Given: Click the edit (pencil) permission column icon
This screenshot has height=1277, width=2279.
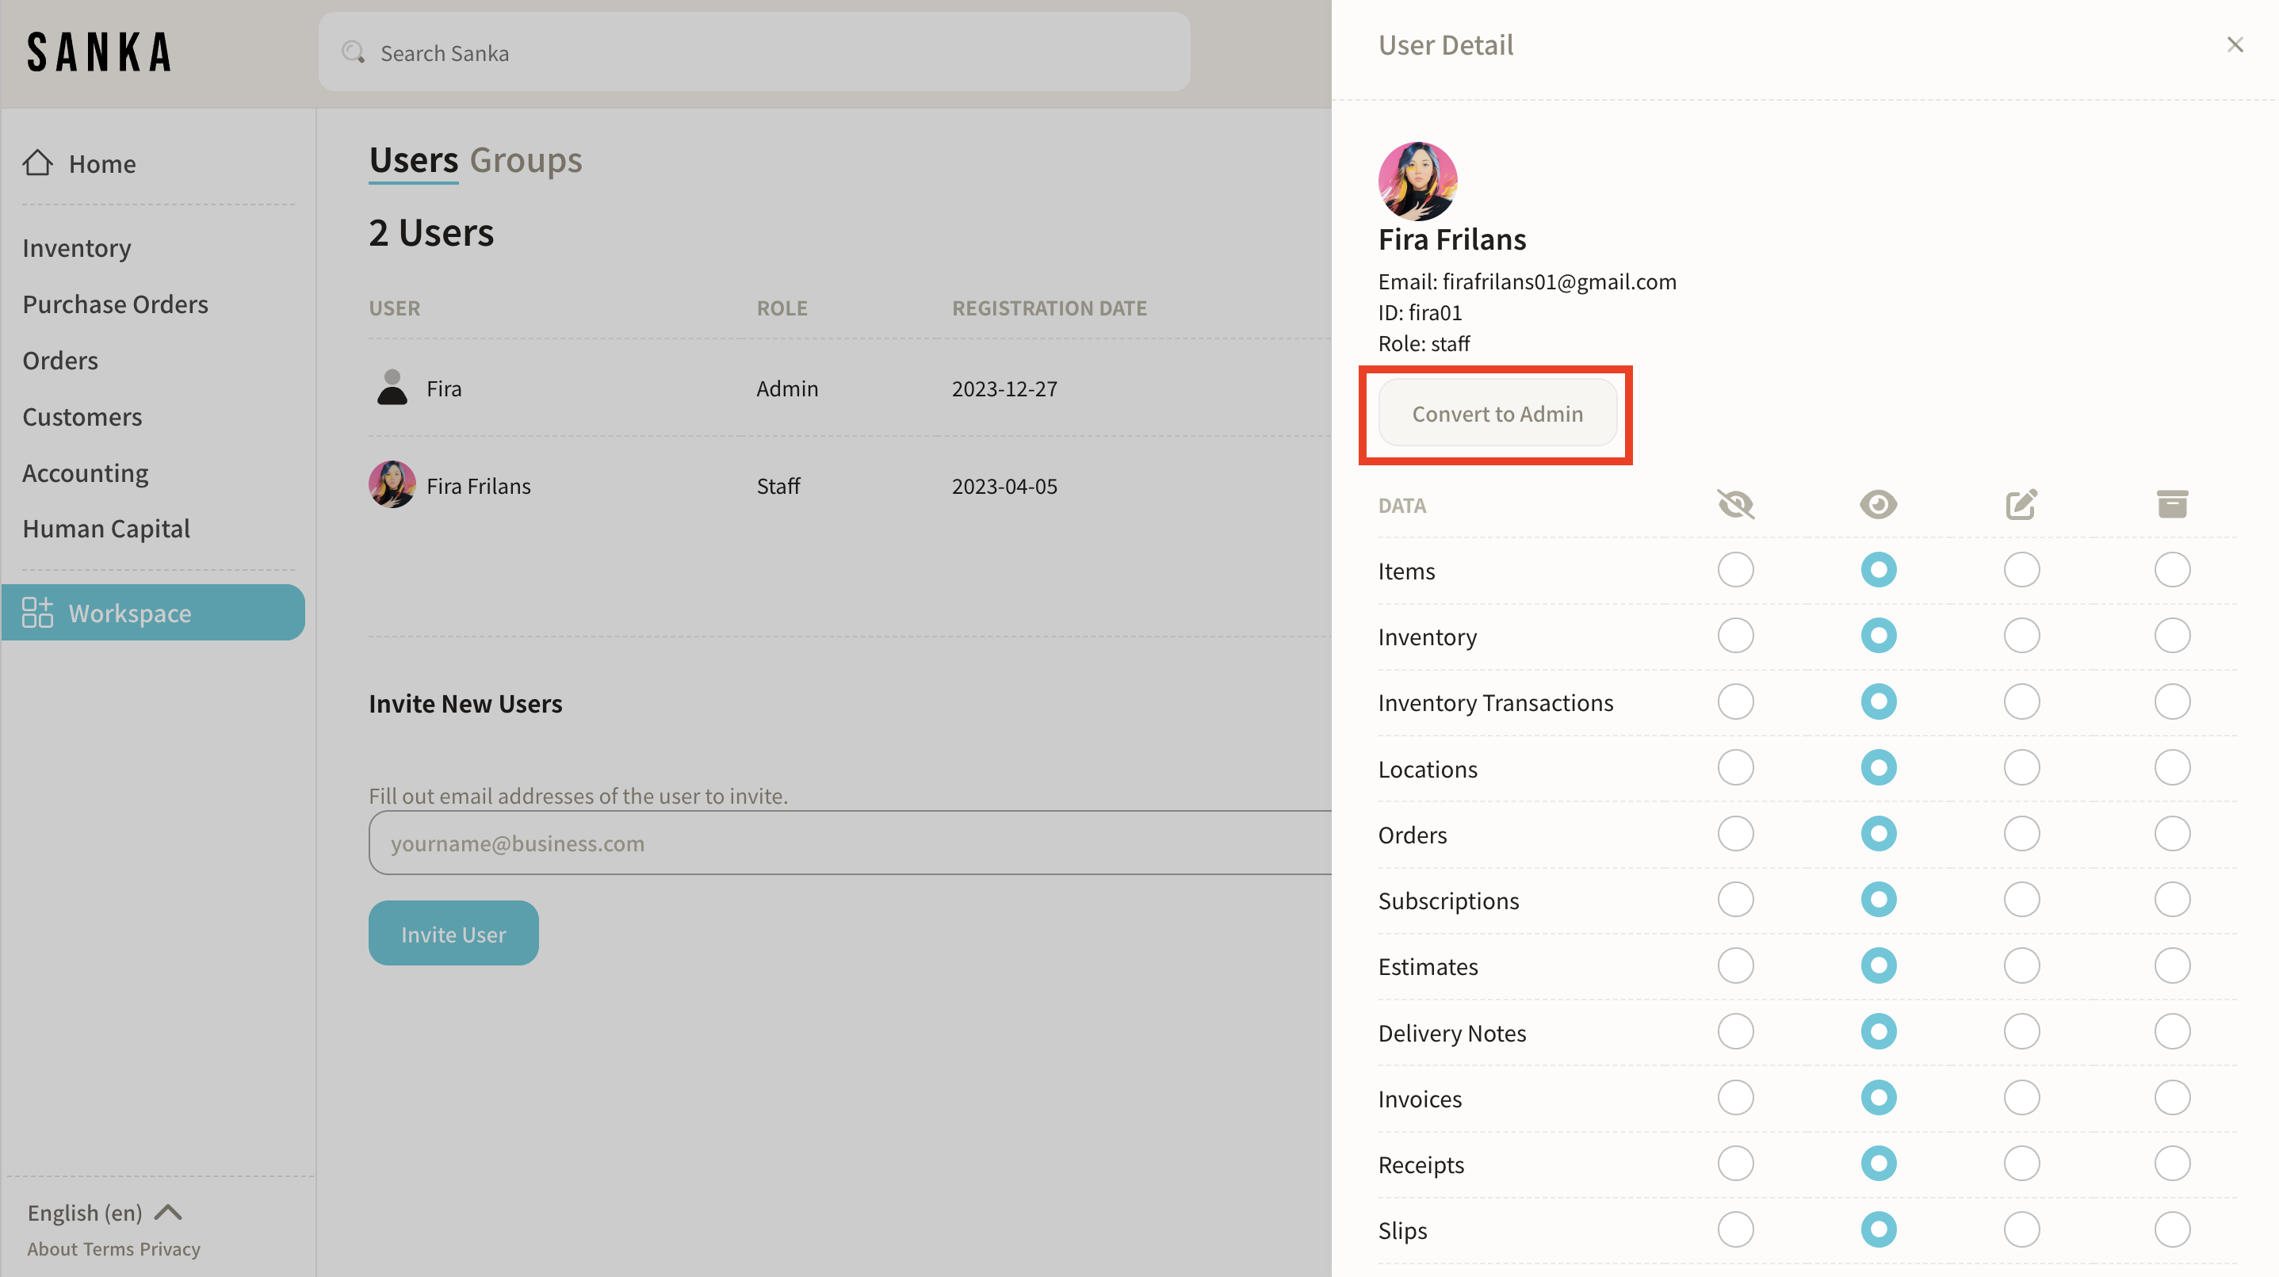Looking at the screenshot, I should coord(2021,504).
